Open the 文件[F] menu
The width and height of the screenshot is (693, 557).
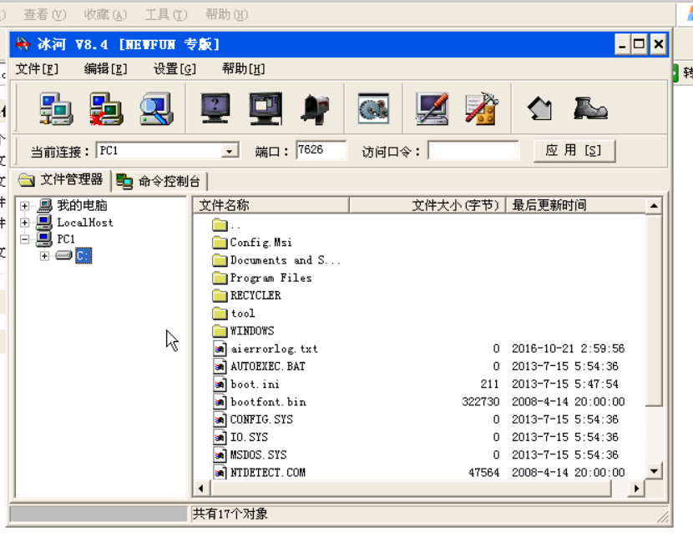pyautogui.click(x=37, y=69)
